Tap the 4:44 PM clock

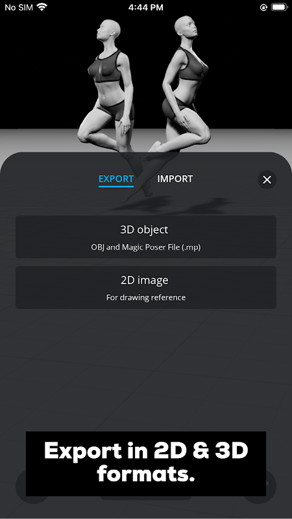[x=145, y=7]
